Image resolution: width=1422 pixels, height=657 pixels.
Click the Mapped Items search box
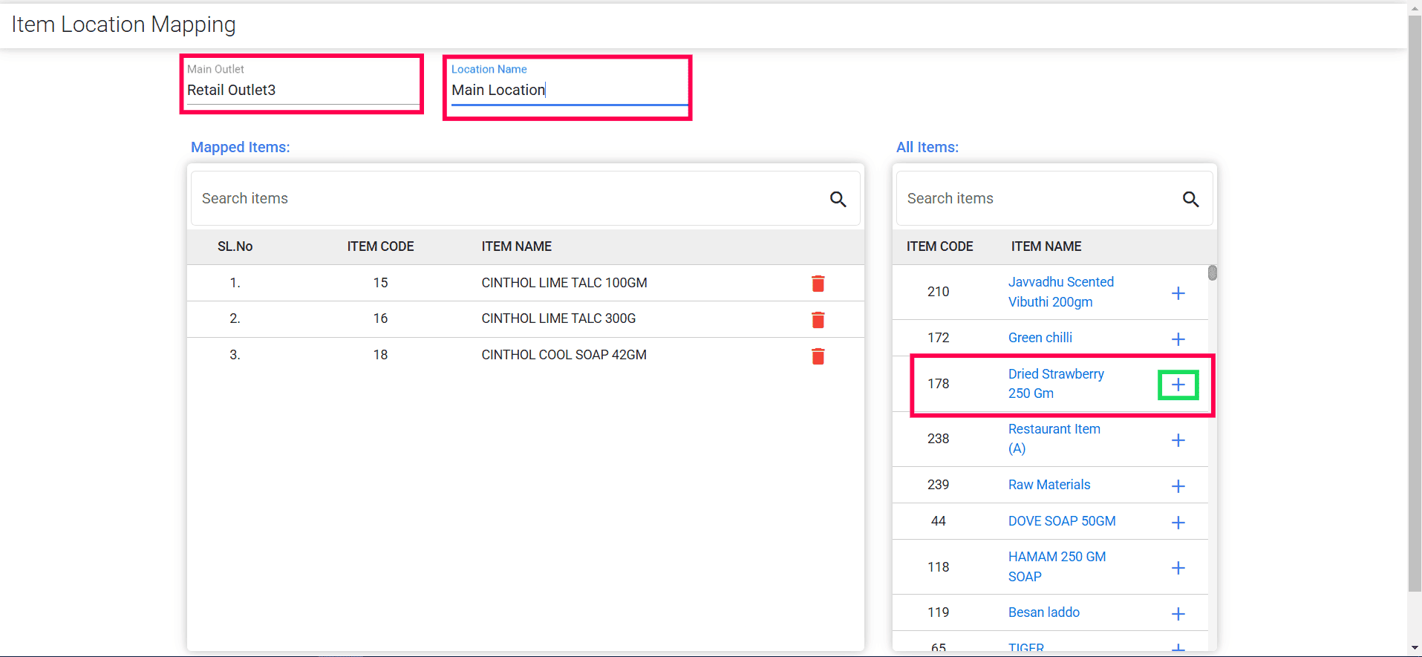(x=505, y=199)
